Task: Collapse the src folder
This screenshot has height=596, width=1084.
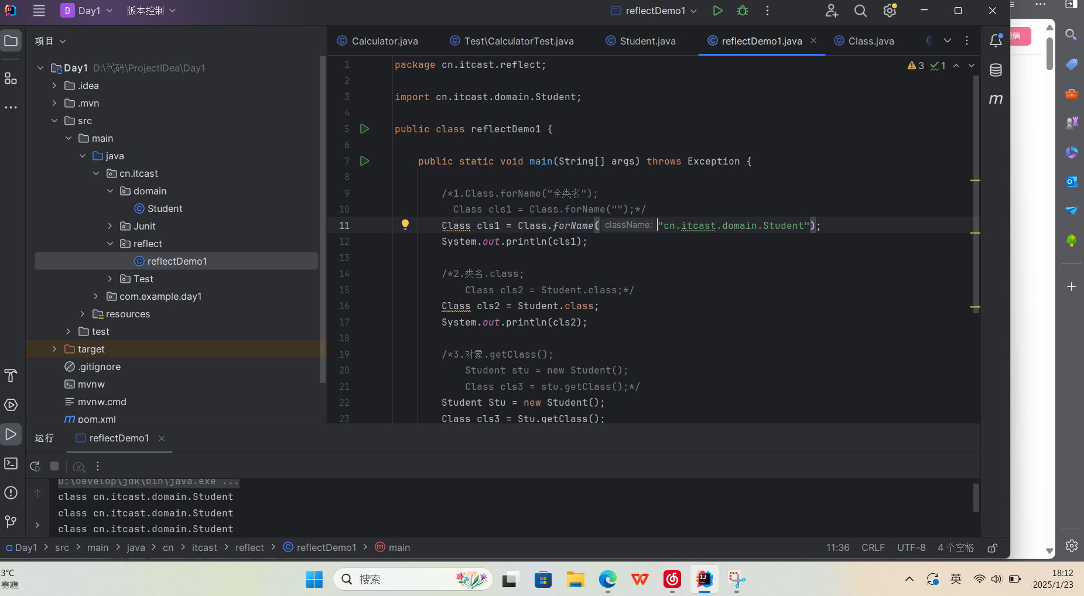Action: [x=54, y=121]
